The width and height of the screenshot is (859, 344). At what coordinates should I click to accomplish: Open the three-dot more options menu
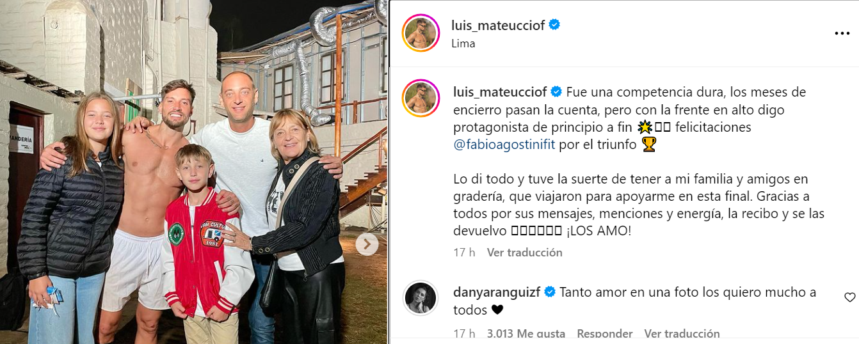[841, 33]
